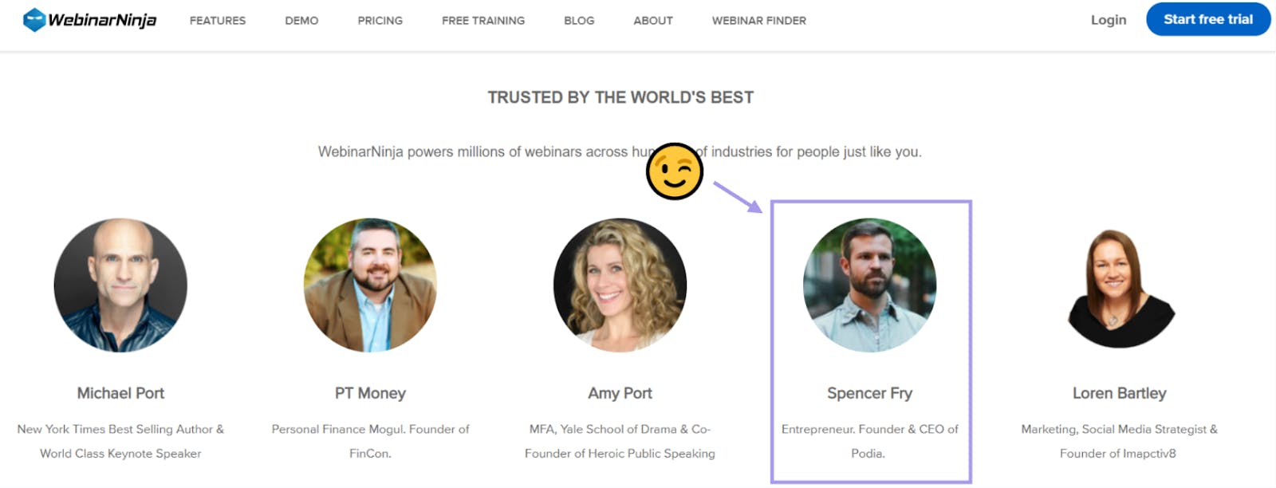Screen dimensions: 1276x488
Task: Open the ABOUT page
Action: coord(653,21)
